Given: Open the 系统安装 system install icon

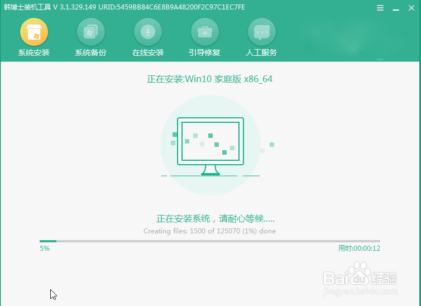Looking at the screenshot, I should point(34,32).
